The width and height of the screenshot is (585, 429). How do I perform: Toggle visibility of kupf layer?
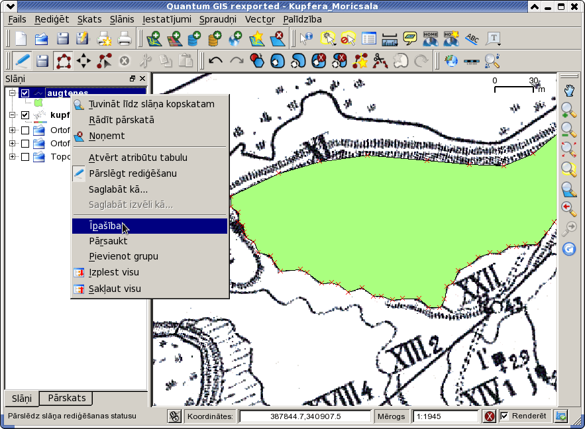click(25, 115)
